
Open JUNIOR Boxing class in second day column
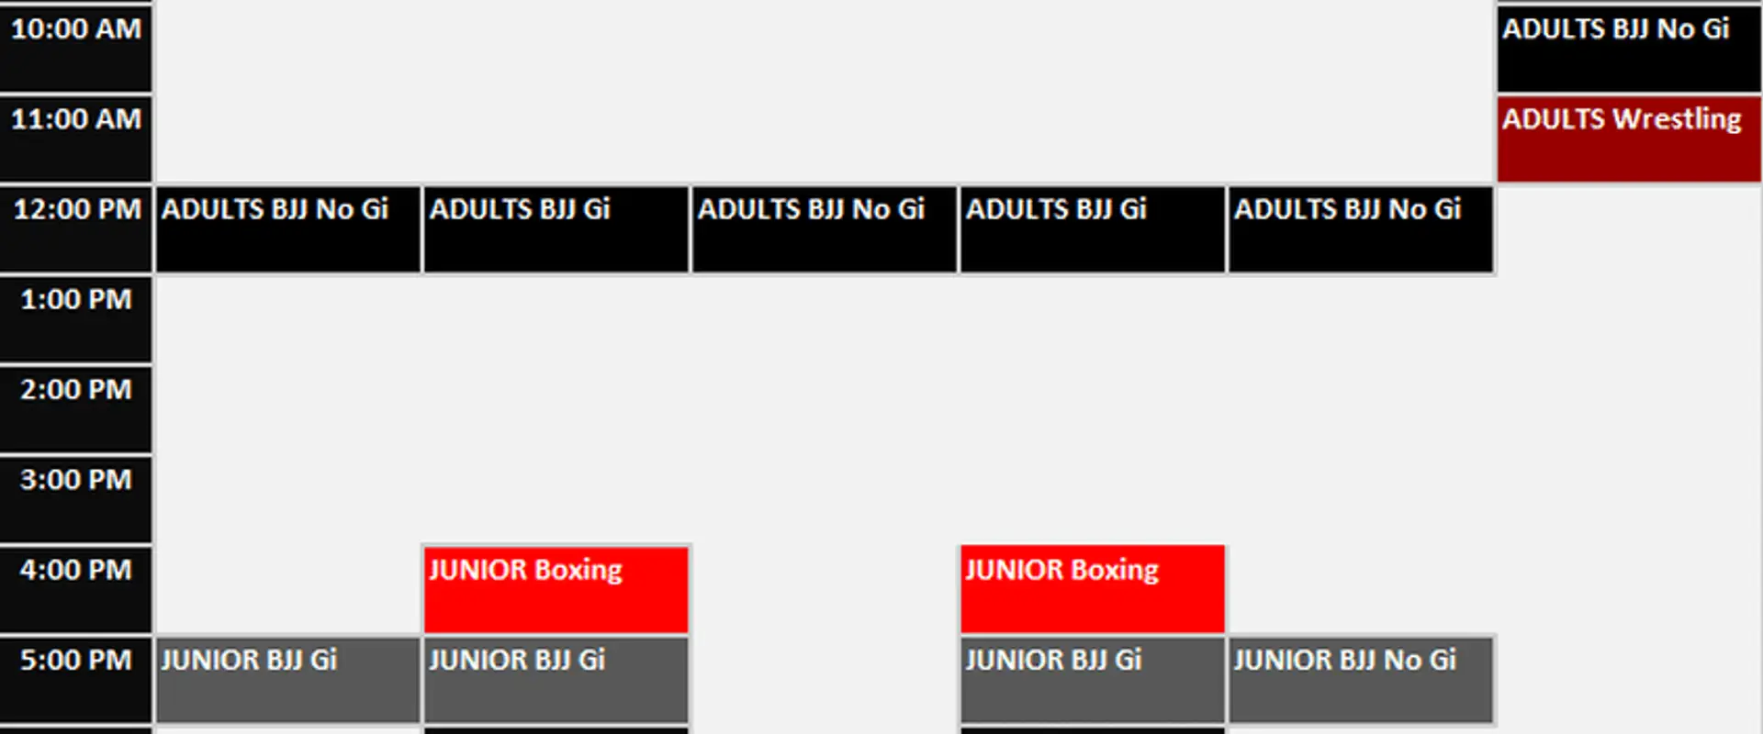[x=556, y=589]
